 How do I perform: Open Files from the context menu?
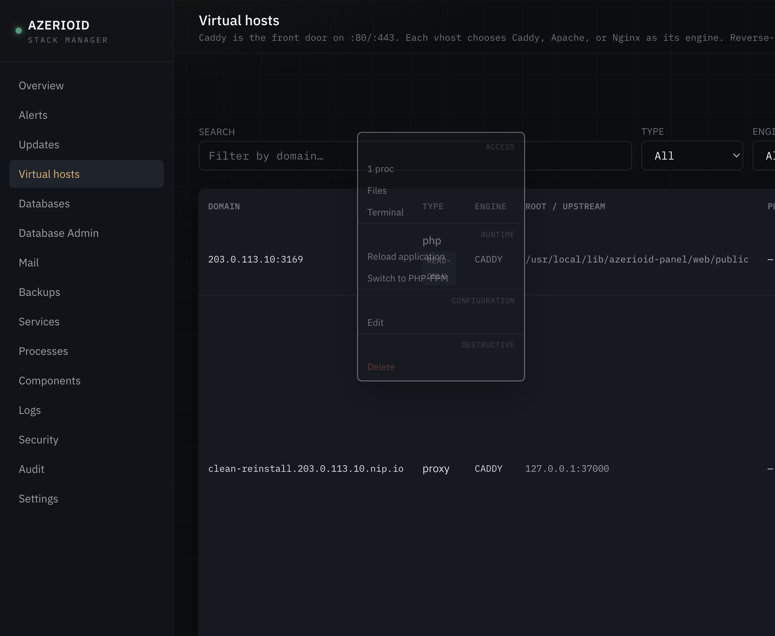pos(441,191)
